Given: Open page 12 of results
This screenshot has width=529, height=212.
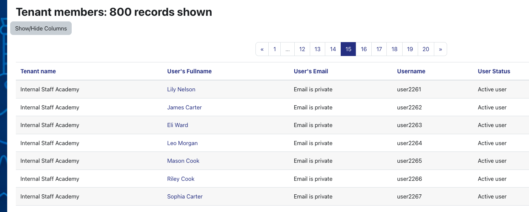Looking at the screenshot, I should click(x=302, y=49).
